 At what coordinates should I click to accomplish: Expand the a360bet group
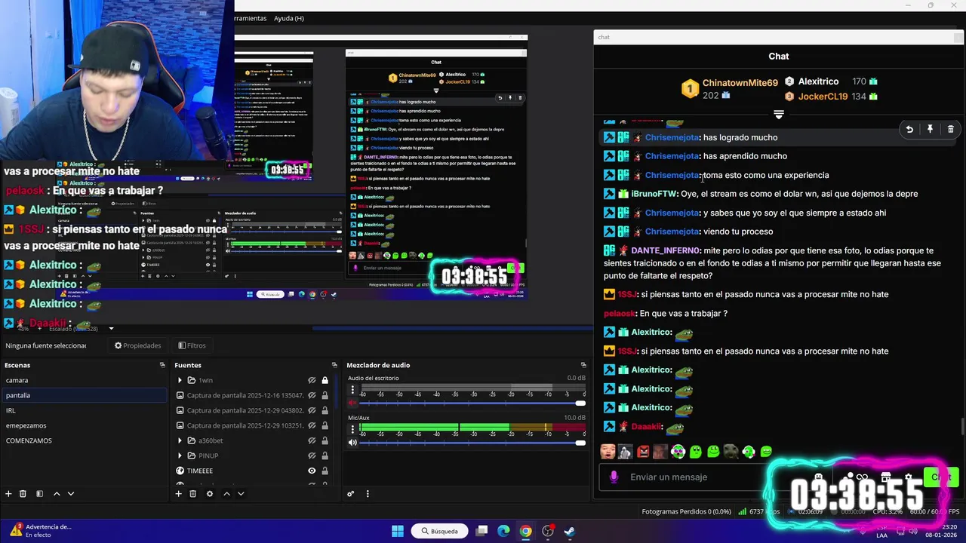[180, 440]
